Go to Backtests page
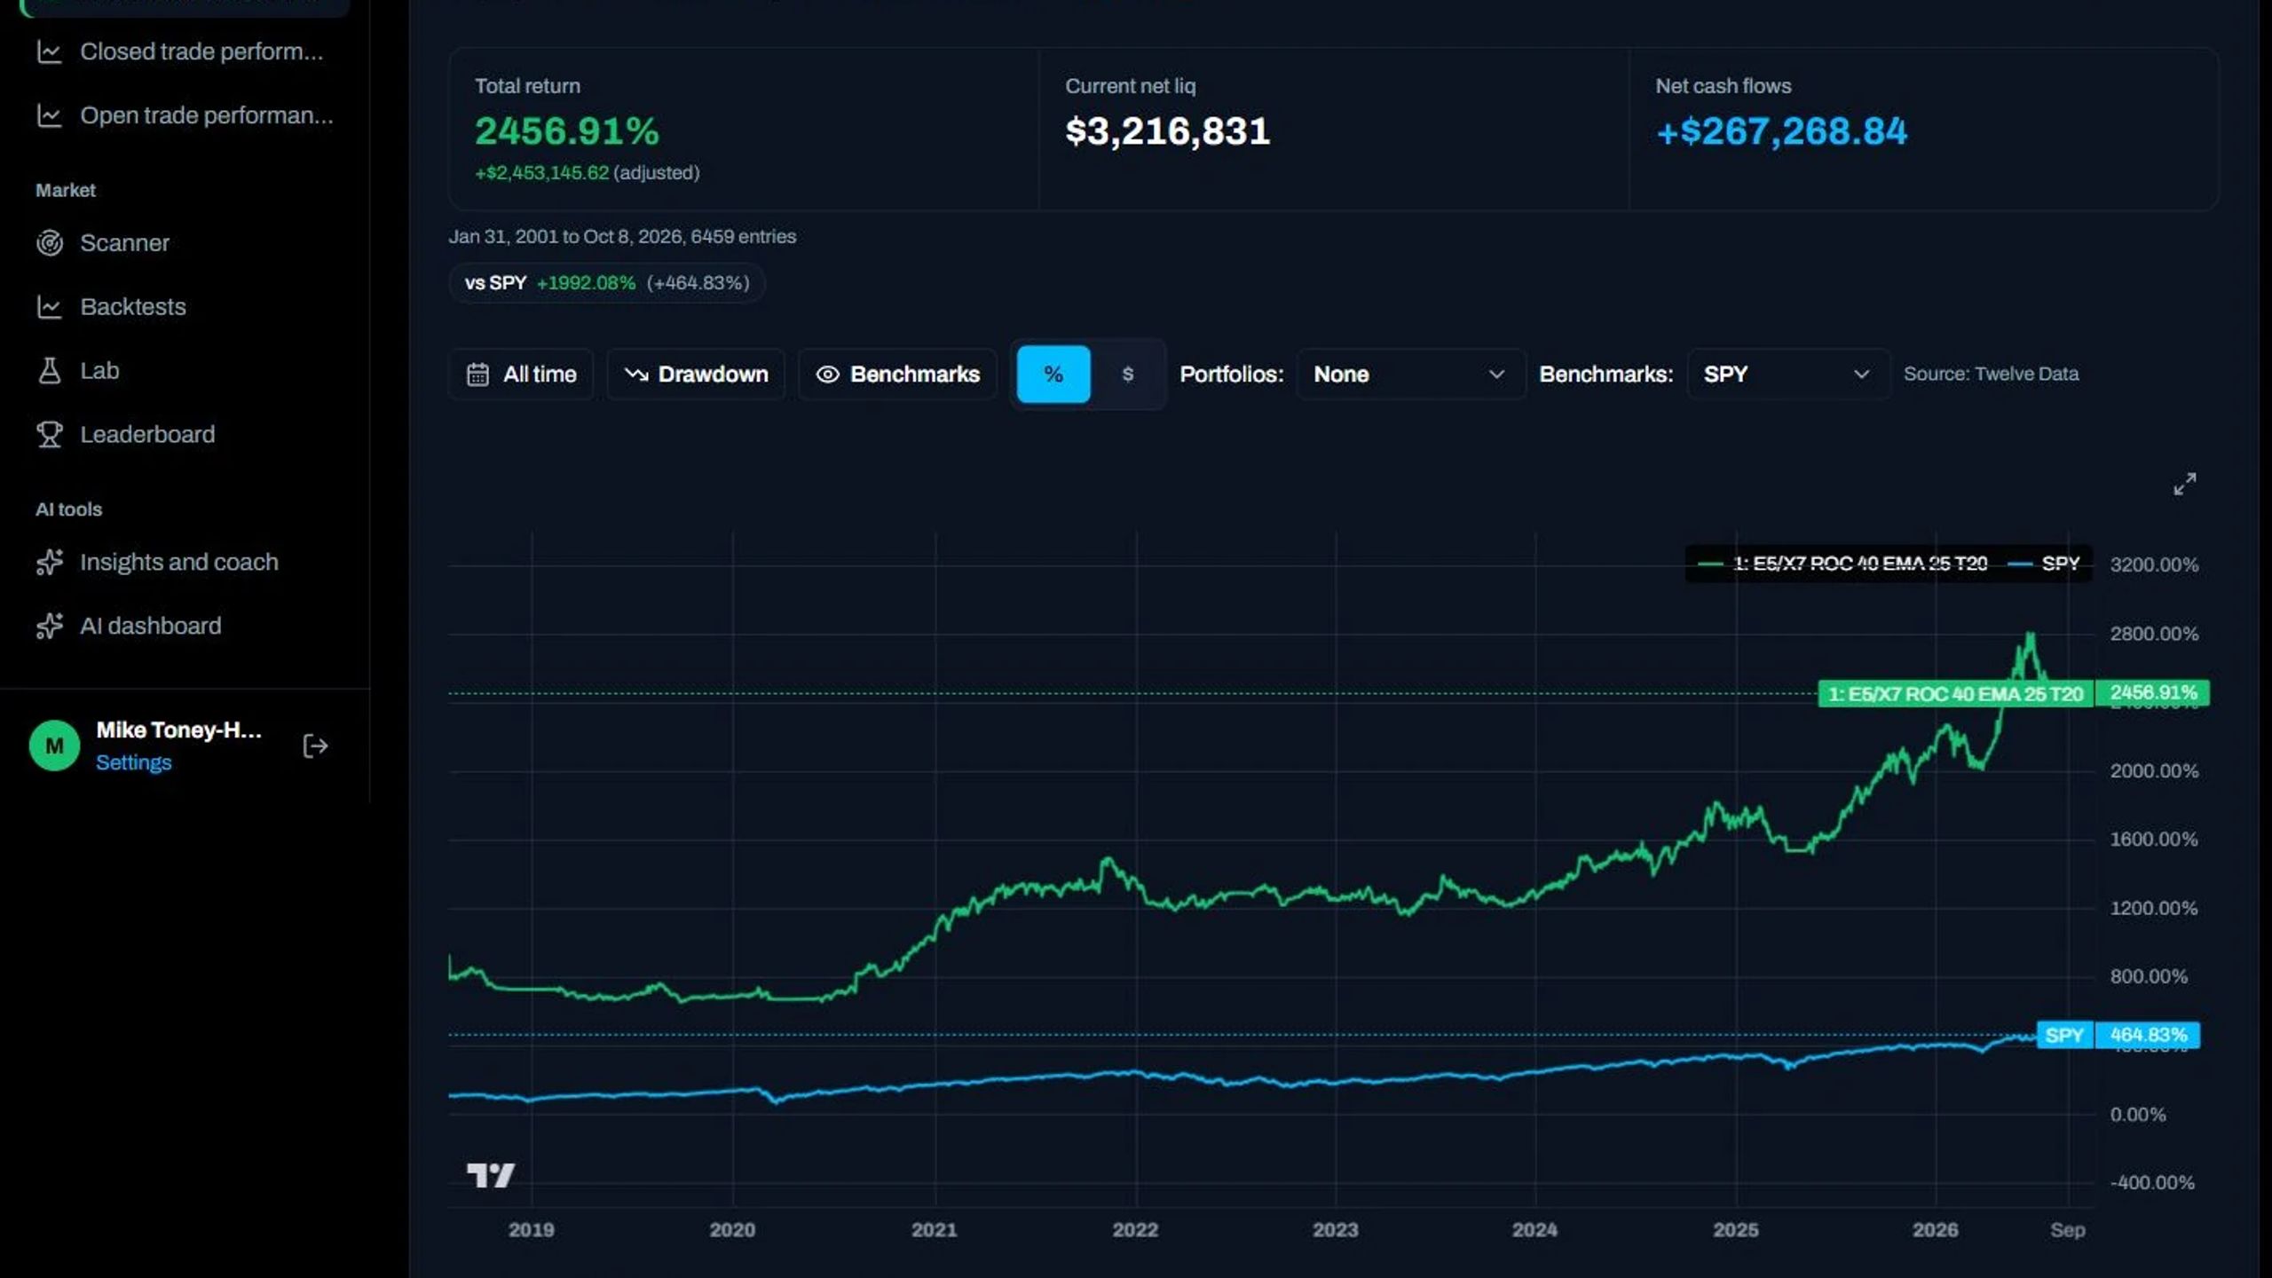The width and height of the screenshot is (2272, 1278). [133, 307]
